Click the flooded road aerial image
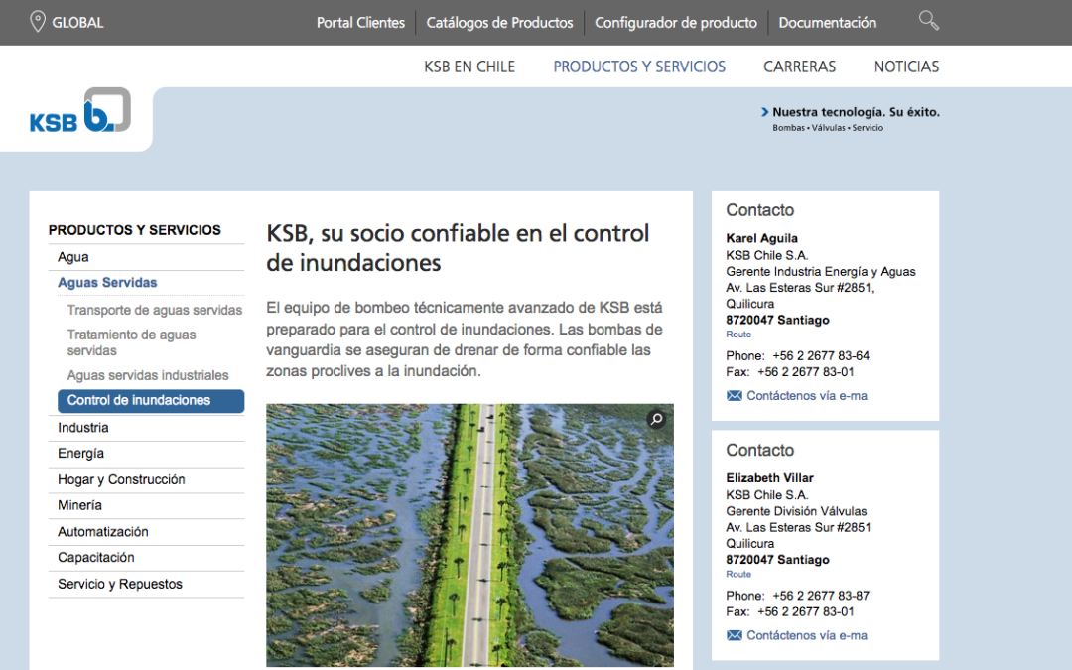This screenshot has height=670, width=1072. (469, 535)
